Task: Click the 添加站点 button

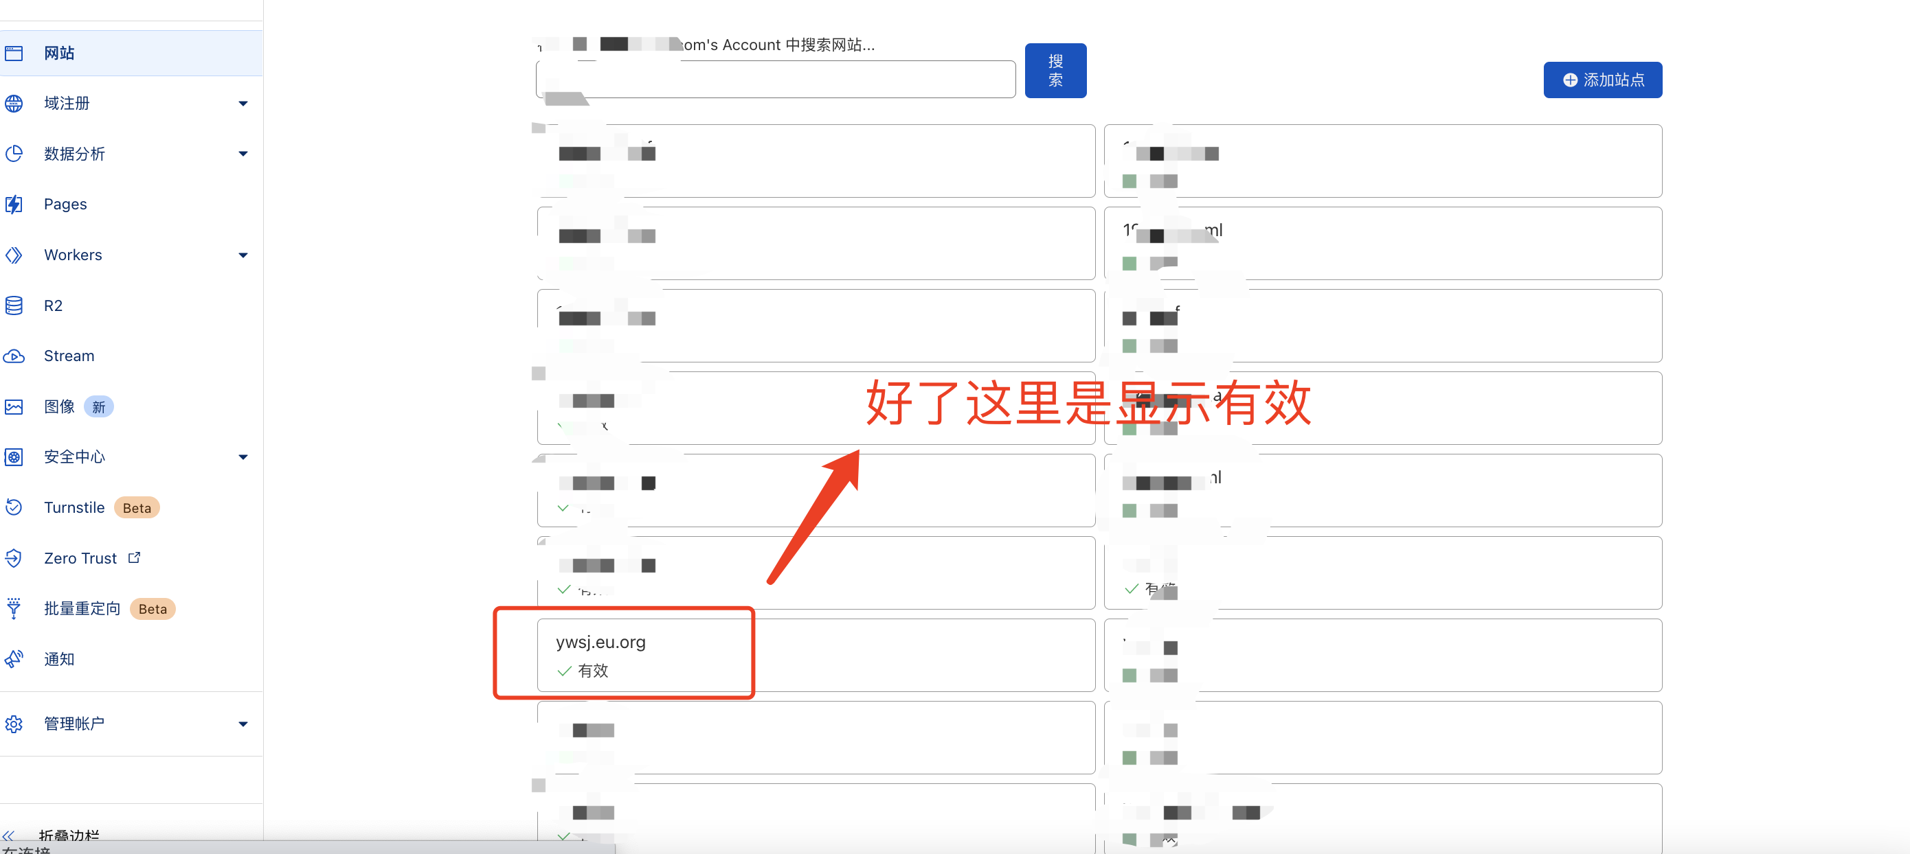Action: (1602, 80)
